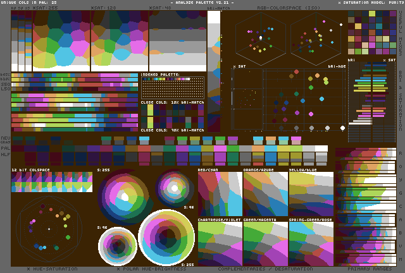Click the Red/Cyan complementary map
Screen dimensions: 405x273
pos(220,194)
